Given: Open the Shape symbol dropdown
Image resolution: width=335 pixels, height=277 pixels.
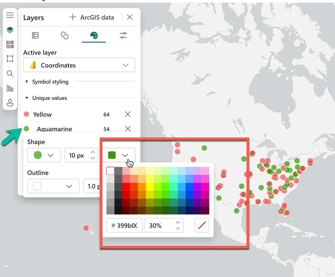Looking at the screenshot, I should [44, 155].
